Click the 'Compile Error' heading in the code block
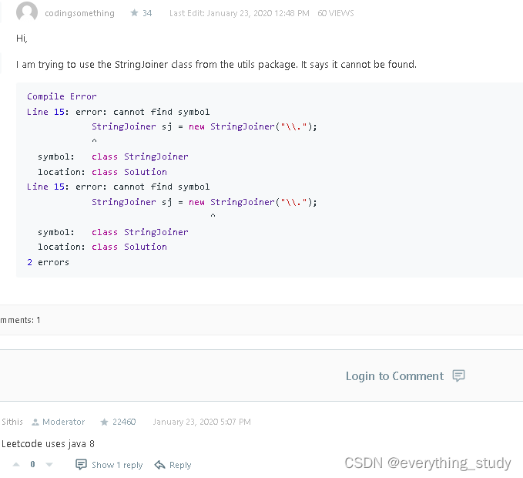Image resolution: width=523 pixels, height=478 pixels. click(x=62, y=96)
